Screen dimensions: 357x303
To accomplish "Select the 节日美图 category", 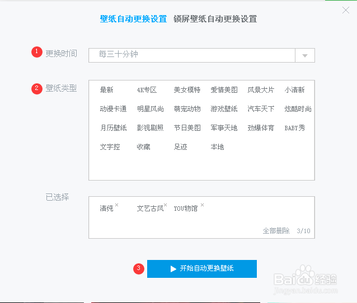I will pyautogui.click(x=187, y=128).
